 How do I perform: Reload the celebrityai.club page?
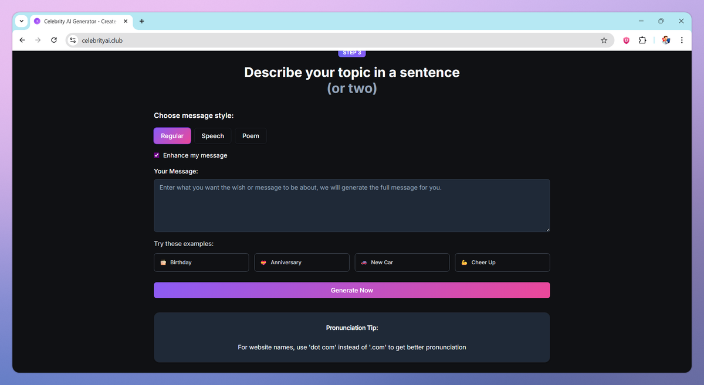[x=54, y=40]
